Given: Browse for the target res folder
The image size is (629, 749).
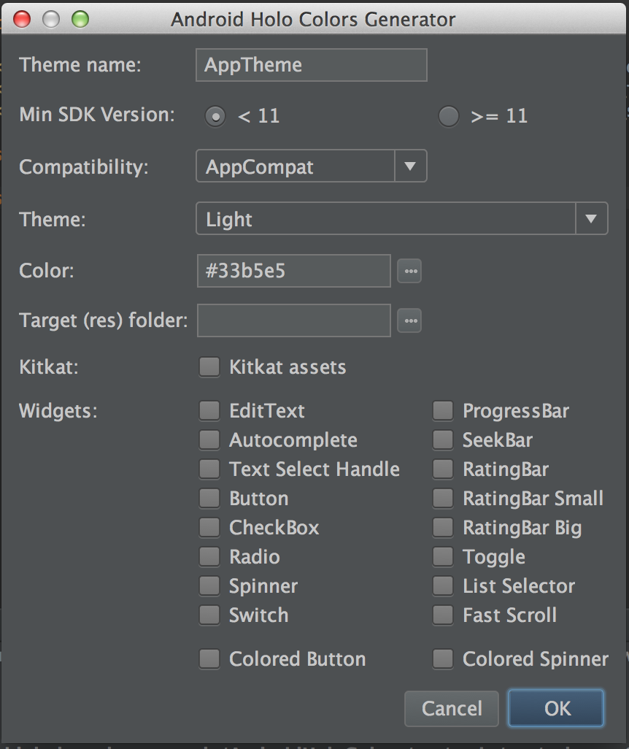Looking at the screenshot, I should [409, 320].
